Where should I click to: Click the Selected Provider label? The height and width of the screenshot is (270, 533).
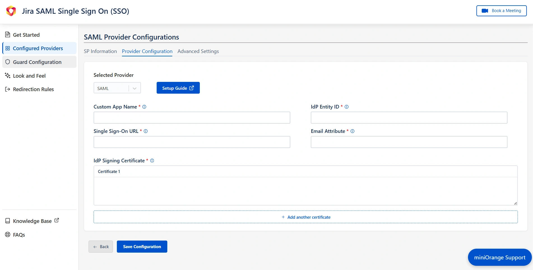pyautogui.click(x=113, y=75)
